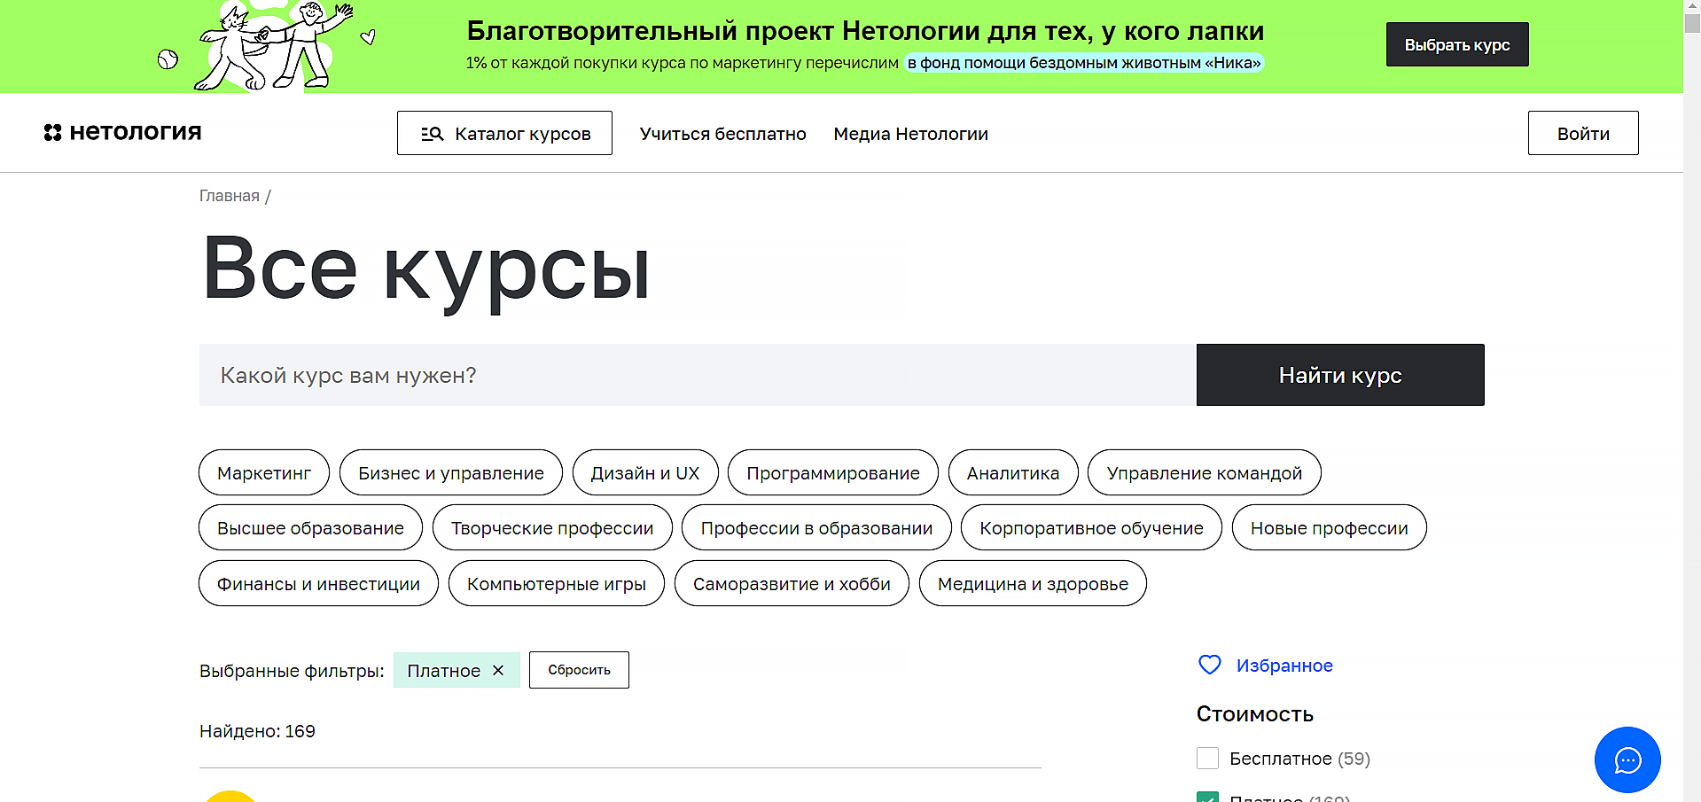1701x802 pixels.
Task: Click the Найдено: 169 results count
Action: click(x=257, y=731)
